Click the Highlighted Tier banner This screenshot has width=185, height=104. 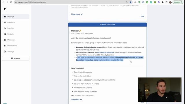pyautogui.click(x=108, y=25)
